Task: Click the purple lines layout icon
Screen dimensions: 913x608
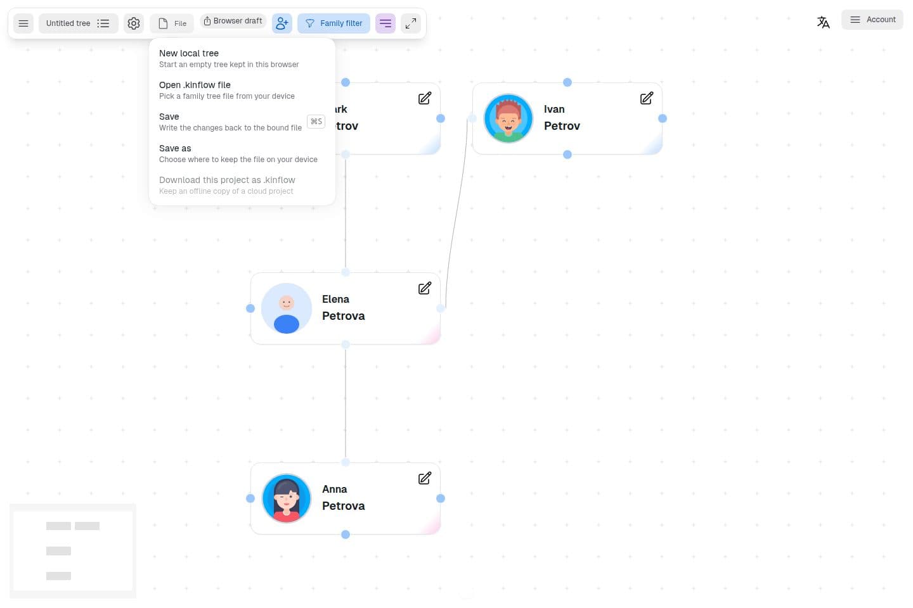Action: click(x=385, y=23)
